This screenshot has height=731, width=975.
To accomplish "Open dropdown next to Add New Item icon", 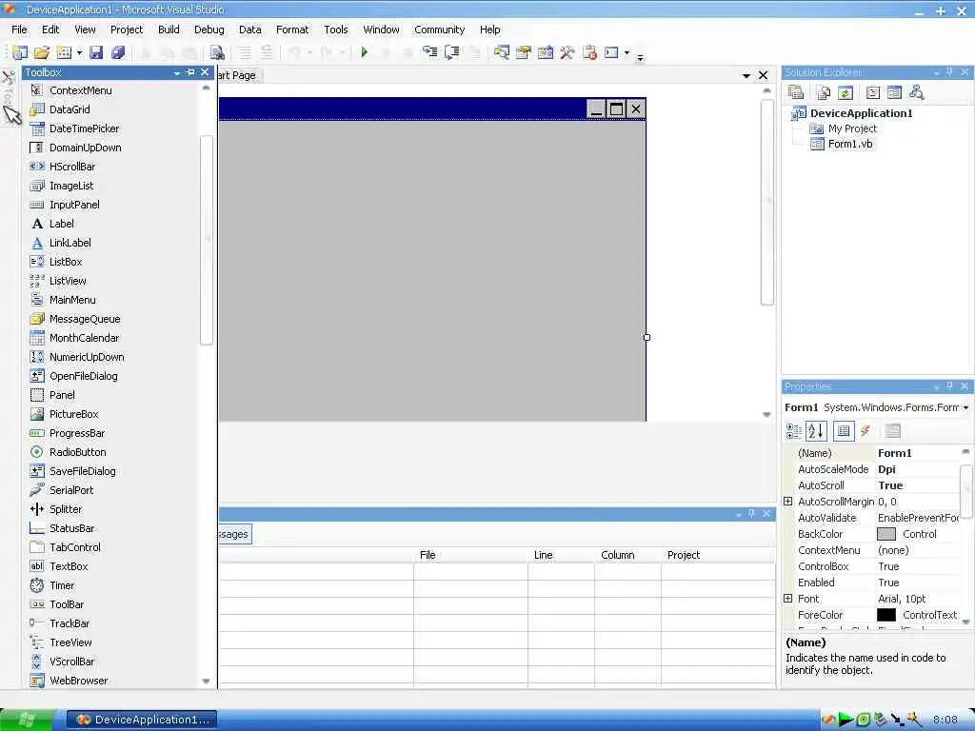I will (x=79, y=53).
